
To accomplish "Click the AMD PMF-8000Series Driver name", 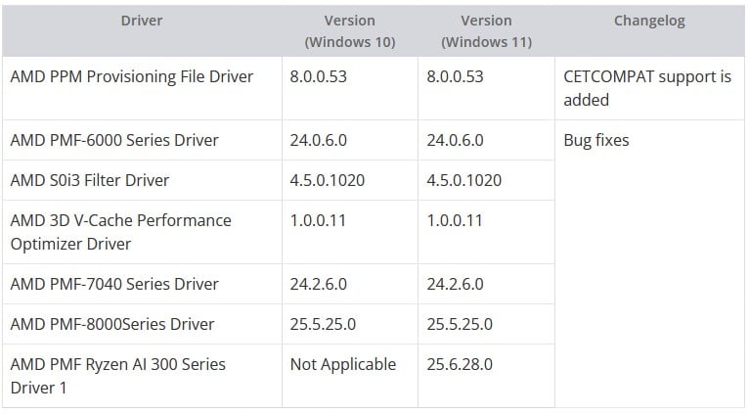I will pyautogui.click(x=111, y=324).
